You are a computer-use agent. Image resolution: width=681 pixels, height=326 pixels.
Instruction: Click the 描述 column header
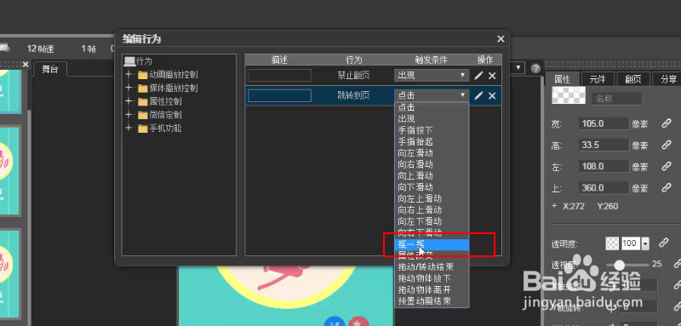coord(279,60)
